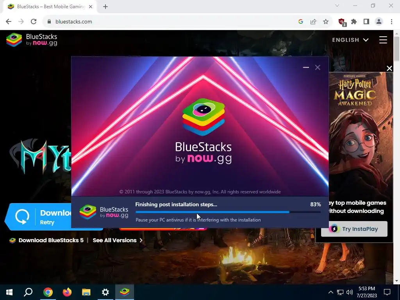Go forward in the browser
Image resolution: width=400 pixels, height=300 pixels.
[x=21, y=22]
